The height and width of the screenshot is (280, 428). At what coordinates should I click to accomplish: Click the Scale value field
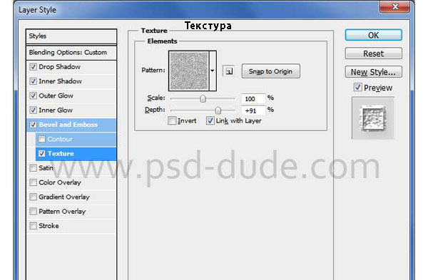click(253, 98)
